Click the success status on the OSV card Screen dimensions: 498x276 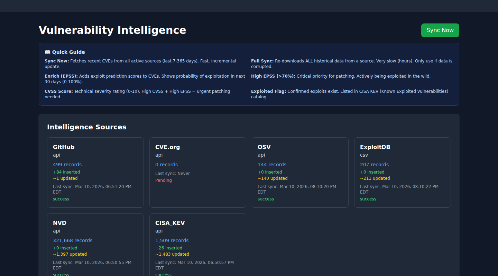266,199
